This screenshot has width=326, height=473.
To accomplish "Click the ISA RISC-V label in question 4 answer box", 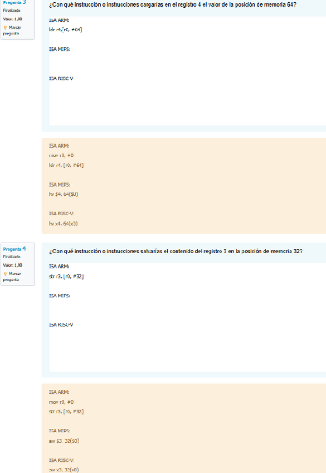I will 61,325.
